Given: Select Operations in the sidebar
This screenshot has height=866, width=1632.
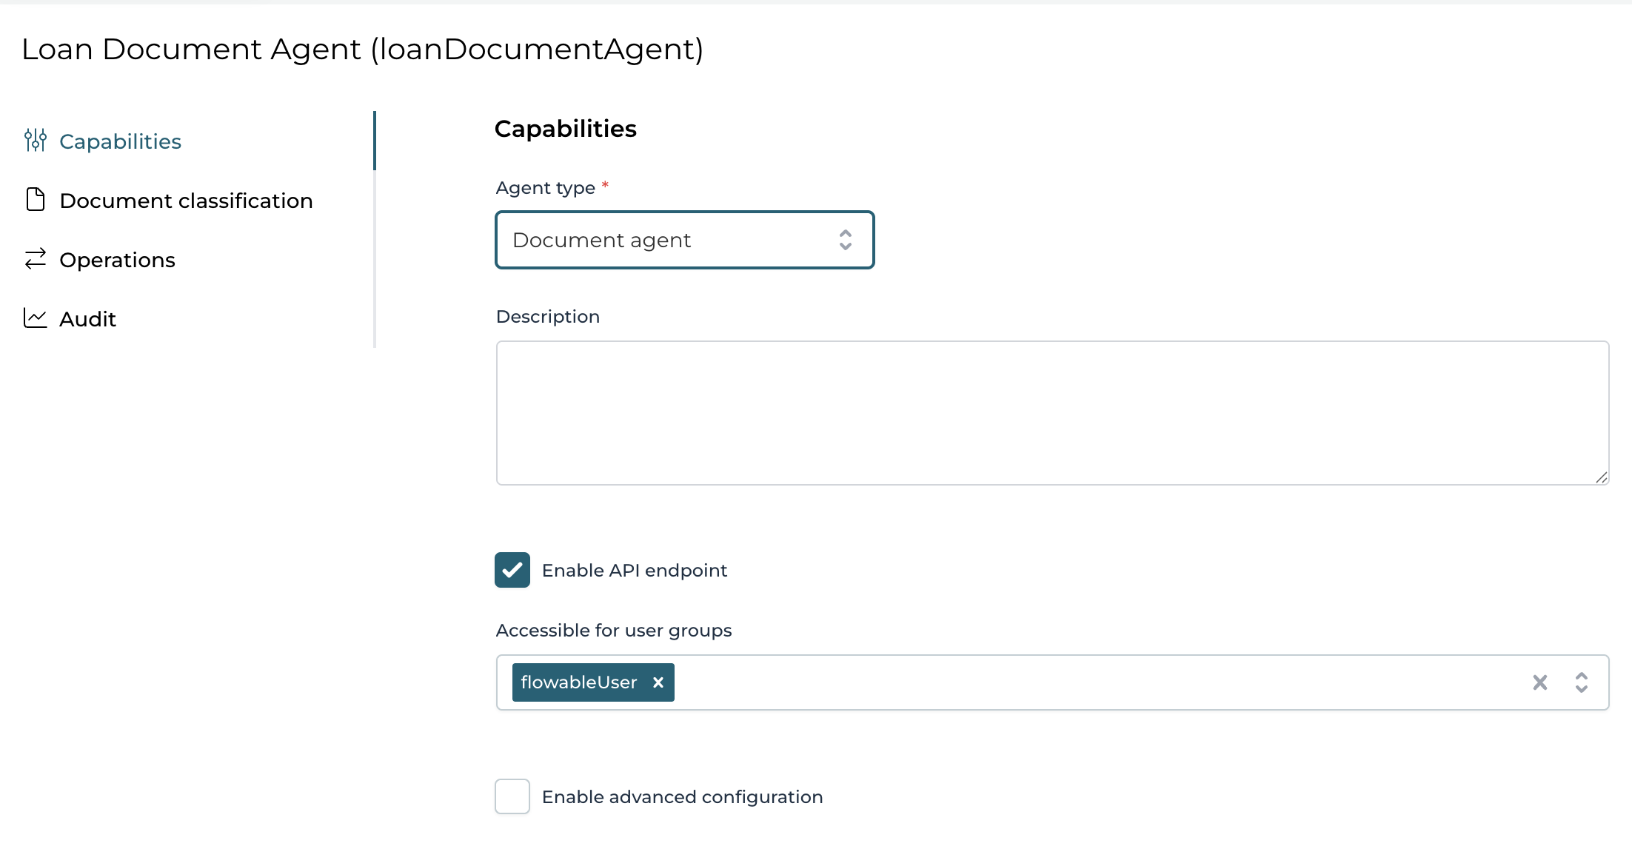Looking at the screenshot, I should pyautogui.click(x=118, y=259).
